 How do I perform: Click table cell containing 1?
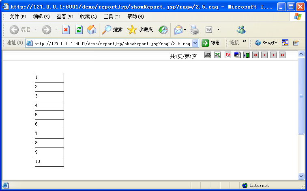pyautogui.click(x=49, y=78)
